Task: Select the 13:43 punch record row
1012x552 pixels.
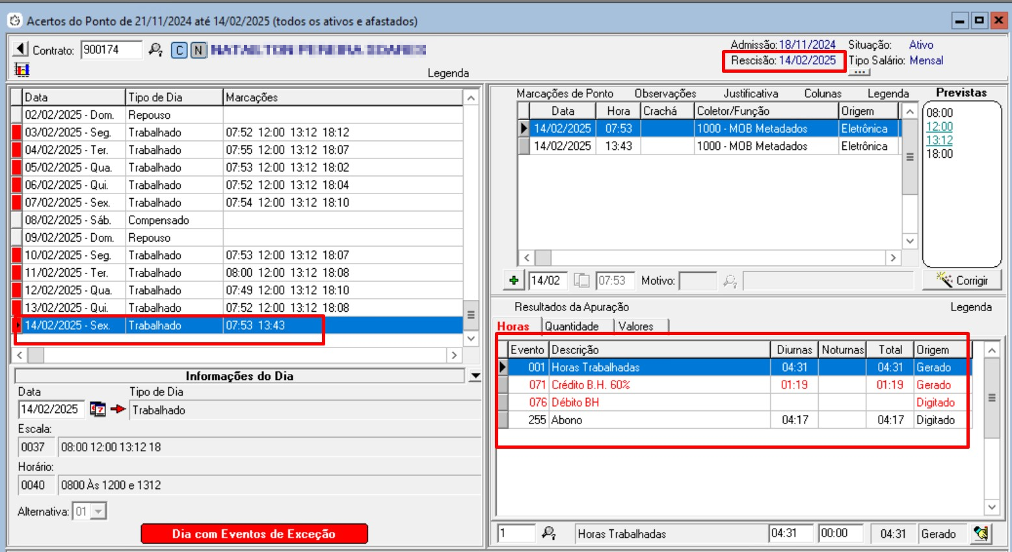Action: point(709,146)
